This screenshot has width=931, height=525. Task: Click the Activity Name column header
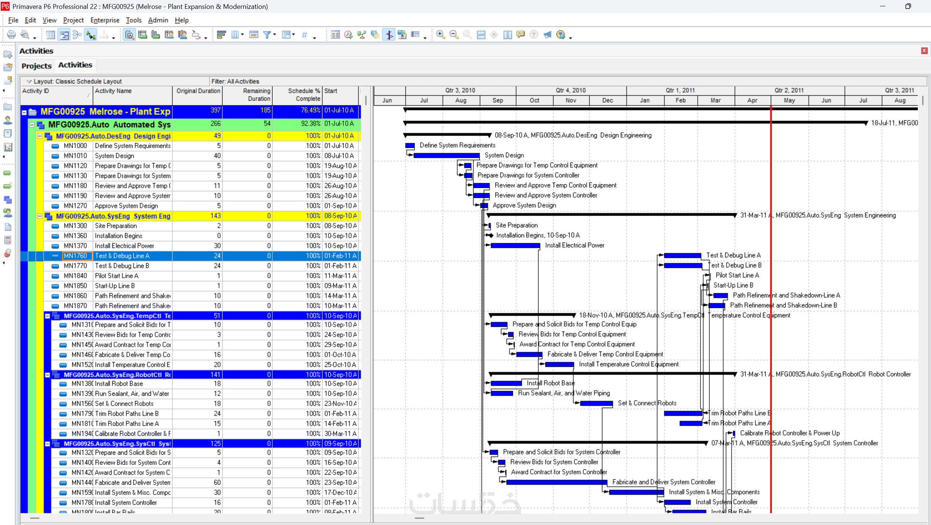[133, 96]
